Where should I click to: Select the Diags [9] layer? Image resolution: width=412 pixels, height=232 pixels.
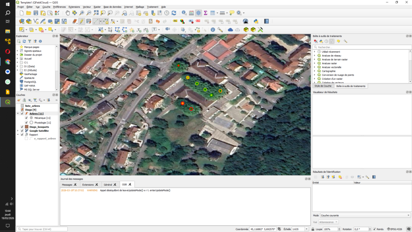[31, 110]
